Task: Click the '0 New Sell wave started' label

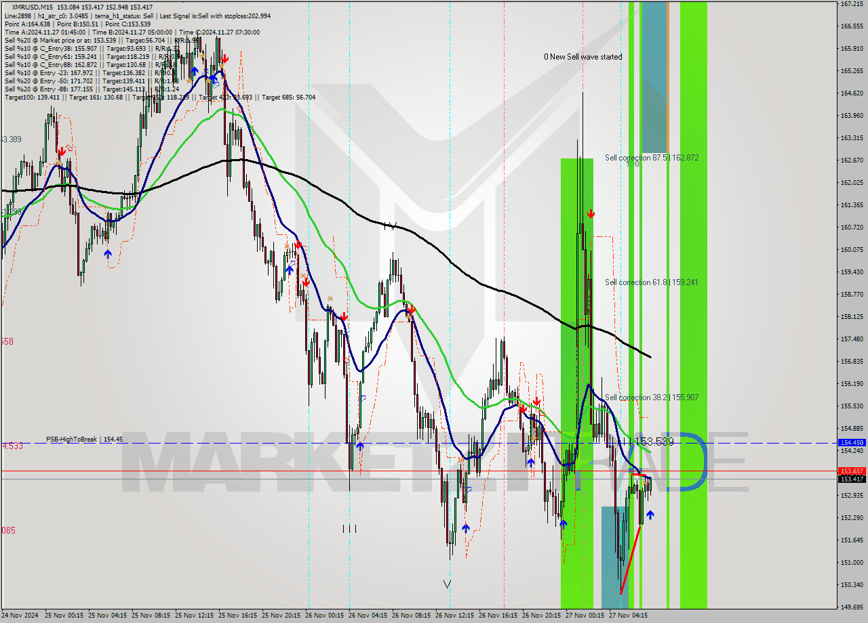Action: pyautogui.click(x=583, y=57)
